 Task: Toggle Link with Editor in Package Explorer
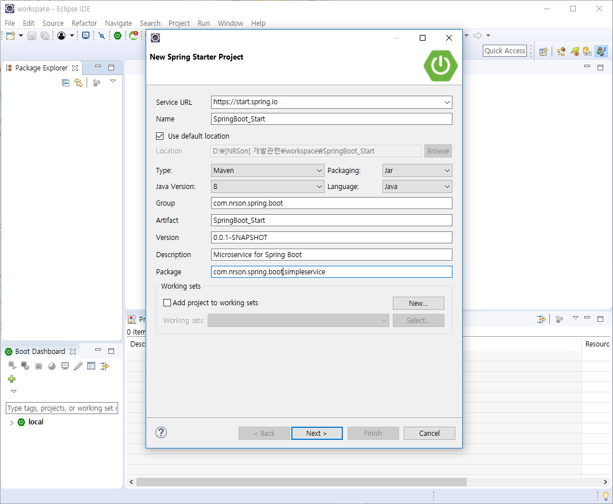(x=79, y=83)
